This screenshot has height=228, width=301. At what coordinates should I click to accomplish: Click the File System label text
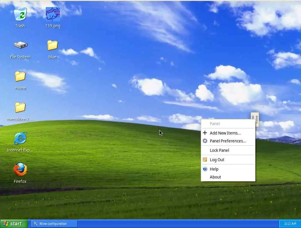click(20, 57)
